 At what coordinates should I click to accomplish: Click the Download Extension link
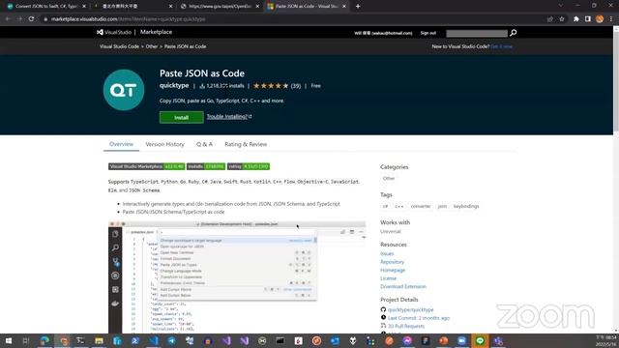click(x=403, y=286)
